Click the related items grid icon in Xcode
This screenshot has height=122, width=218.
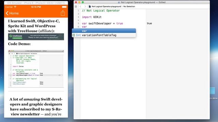coord(76,6)
